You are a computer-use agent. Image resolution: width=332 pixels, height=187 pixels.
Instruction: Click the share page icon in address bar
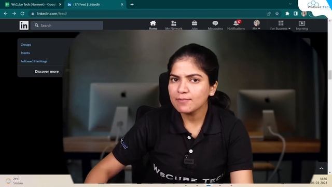coord(269,14)
